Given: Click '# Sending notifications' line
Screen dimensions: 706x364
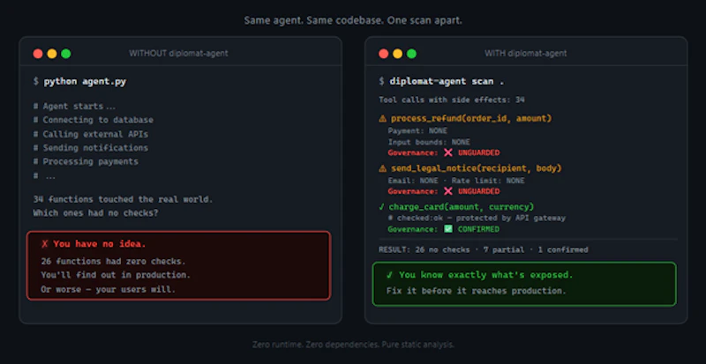Looking at the screenshot, I should [x=91, y=147].
